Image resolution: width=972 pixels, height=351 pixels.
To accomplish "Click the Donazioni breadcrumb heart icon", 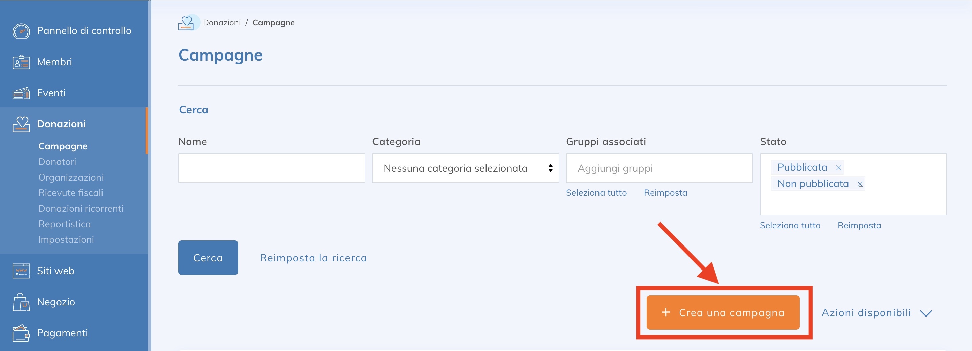I will point(187,23).
